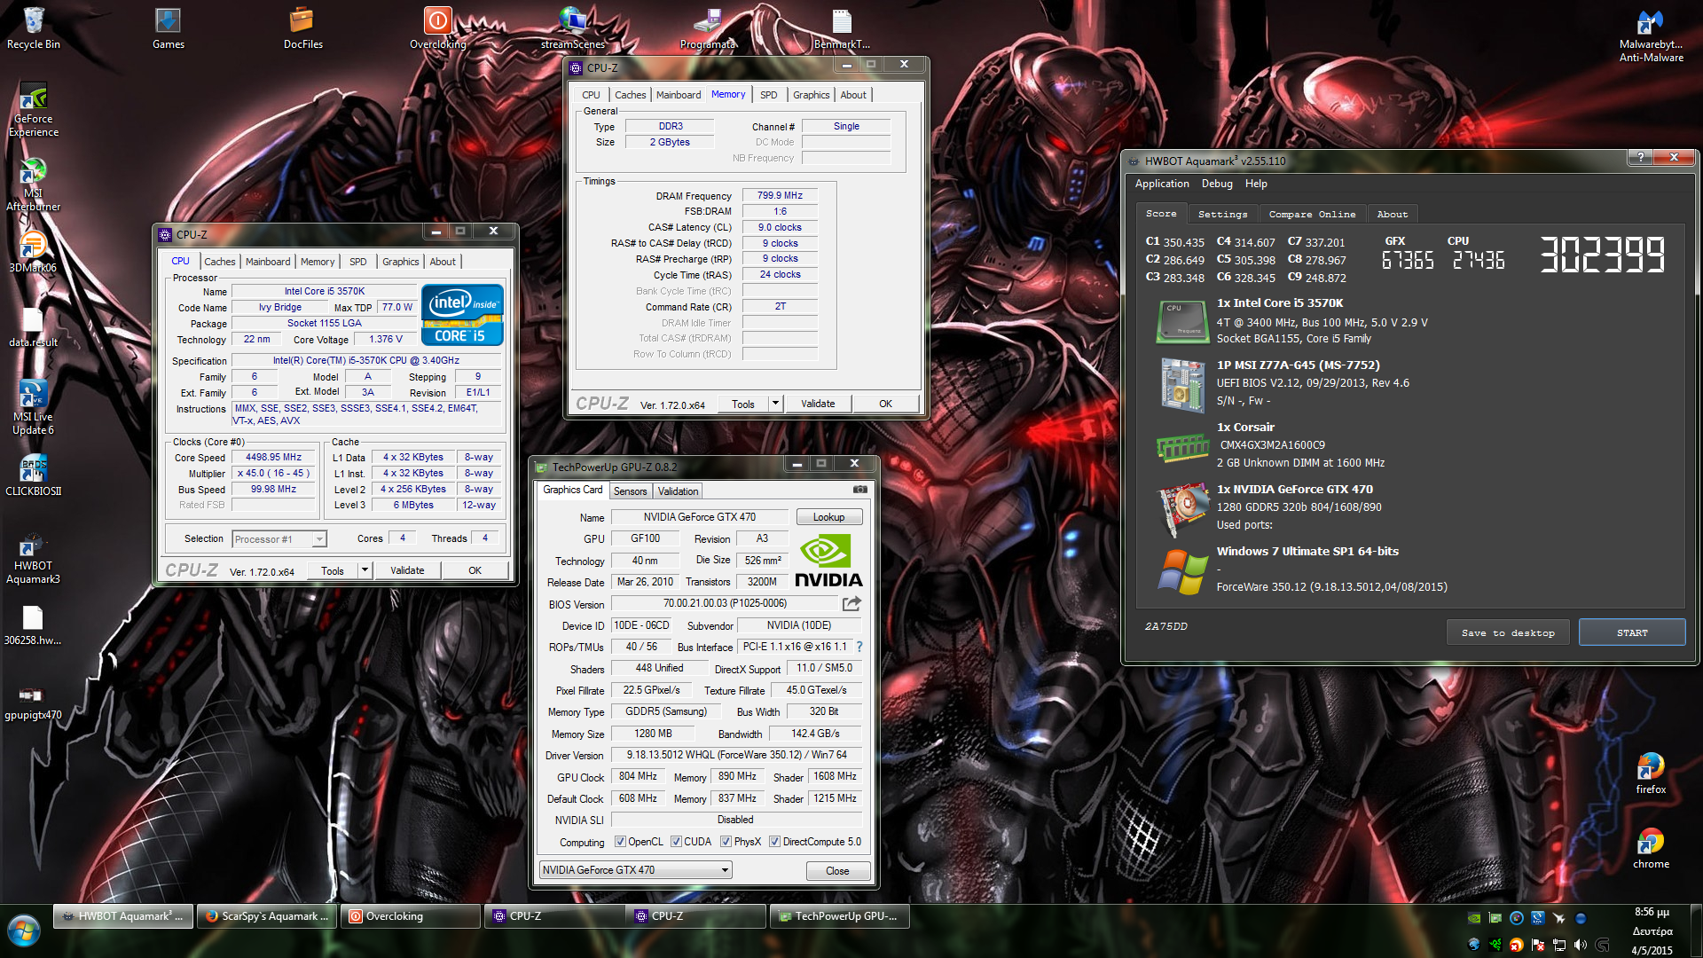The height and width of the screenshot is (958, 1703).
Task: Click Close button in GPU-Z
Action: (837, 871)
